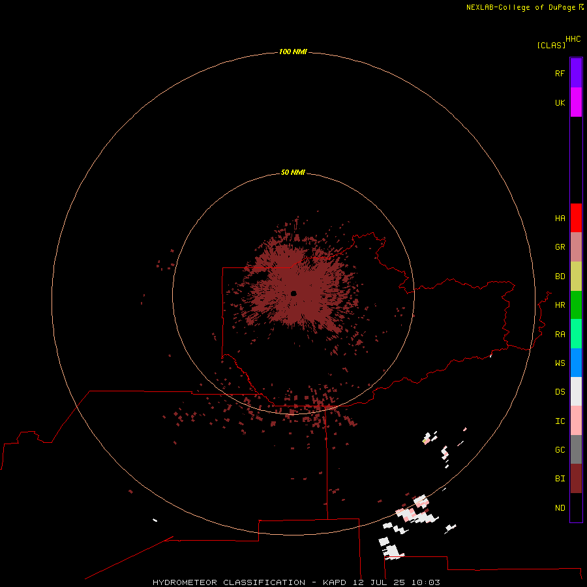Click the 10:03 timestamp
The height and width of the screenshot is (587, 587).
[x=426, y=582]
